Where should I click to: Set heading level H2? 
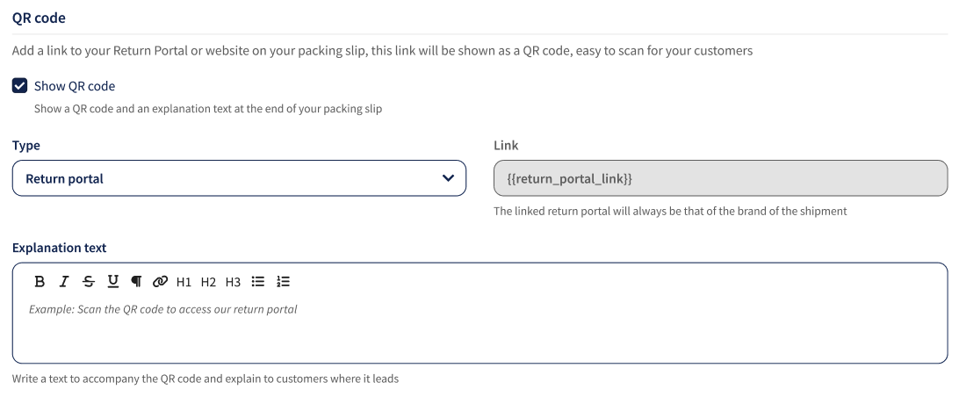(208, 282)
